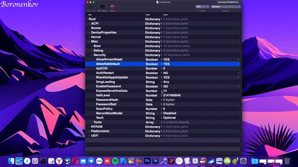Open Spotify from the dock
Viewport: 298px width, 167px height.
point(115,161)
